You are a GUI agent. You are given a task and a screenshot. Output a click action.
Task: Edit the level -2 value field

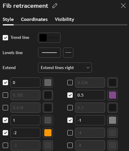[25, 133]
